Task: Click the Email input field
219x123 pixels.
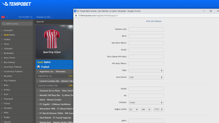Action: tap(146, 50)
